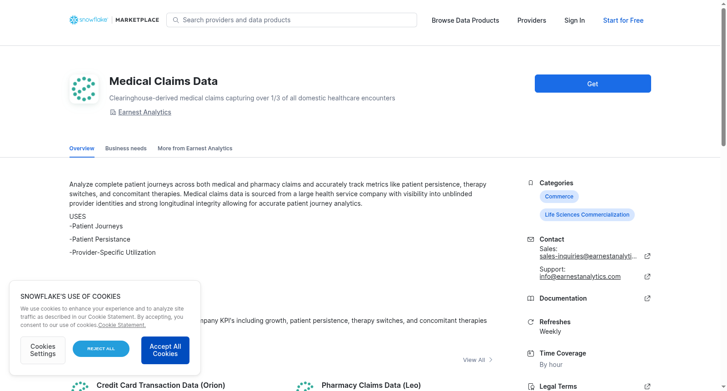
Task: Open Documentation external link icon
Action: (x=647, y=298)
